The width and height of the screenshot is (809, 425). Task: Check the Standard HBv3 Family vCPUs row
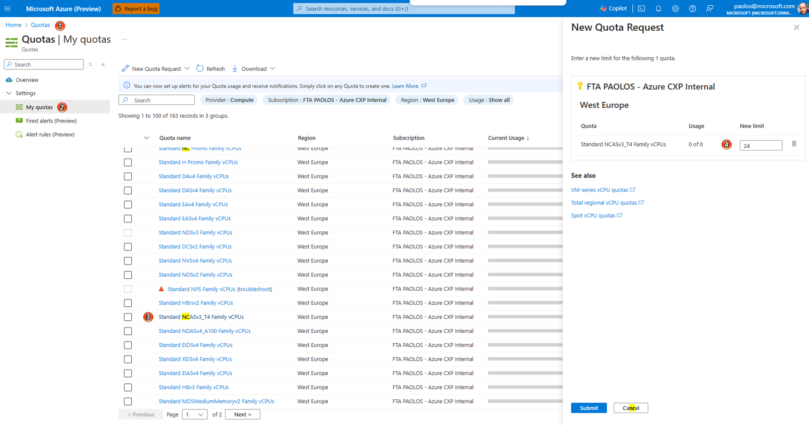pyautogui.click(x=128, y=387)
